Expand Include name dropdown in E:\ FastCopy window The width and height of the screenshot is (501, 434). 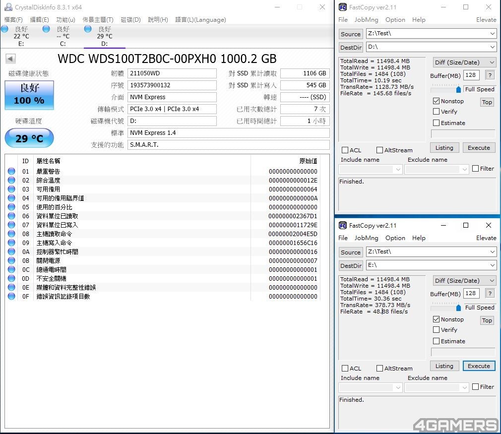(398, 387)
